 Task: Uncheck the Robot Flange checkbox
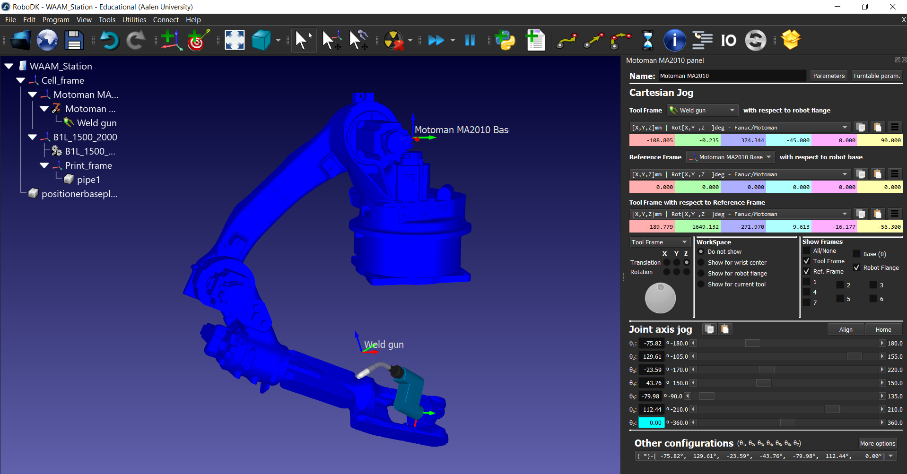(856, 267)
